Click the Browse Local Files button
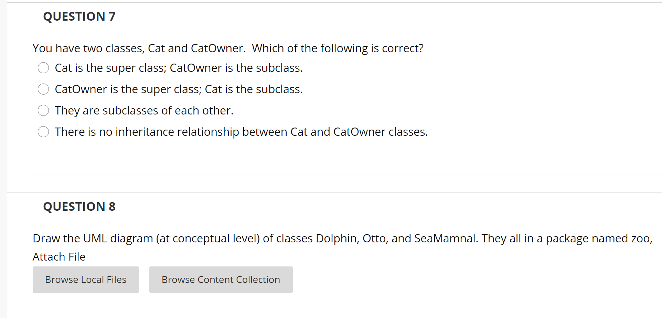Image resolution: width=662 pixels, height=318 pixels. 86,279
